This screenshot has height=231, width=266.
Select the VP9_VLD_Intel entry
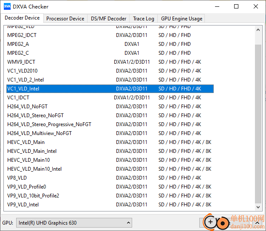click(x=110, y=205)
